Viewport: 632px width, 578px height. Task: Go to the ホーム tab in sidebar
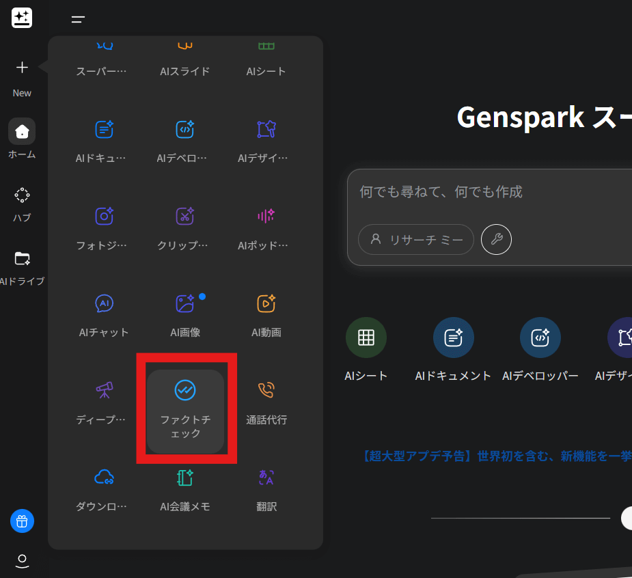click(x=22, y=132)
